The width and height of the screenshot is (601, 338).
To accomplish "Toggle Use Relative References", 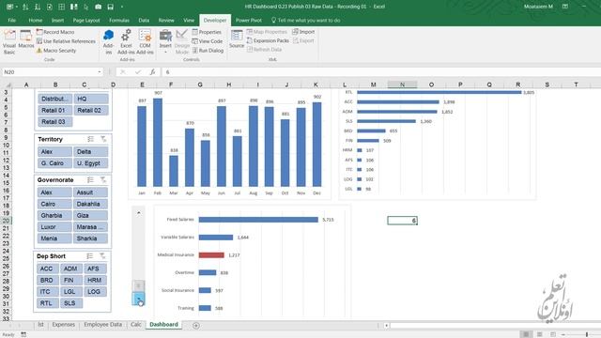I will 66,41.
